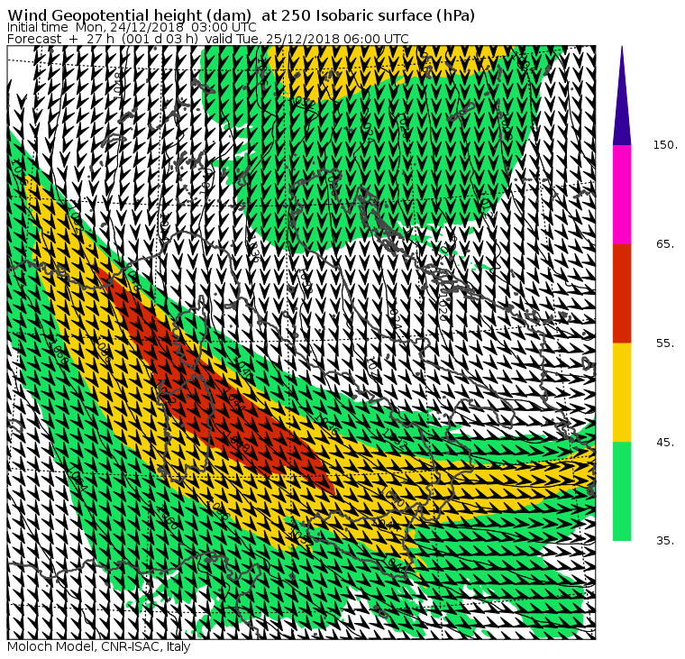
Task: Click the legend value 150.
Action: tap(665, 145)
